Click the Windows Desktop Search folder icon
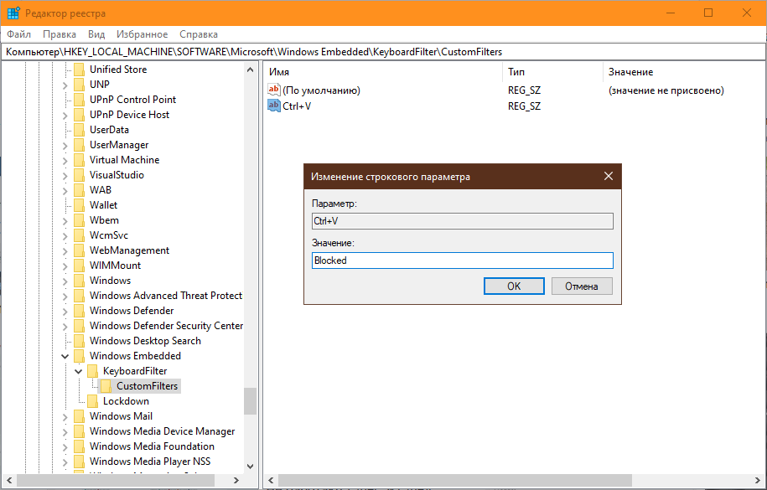Viewport: 767px width, 490px height. click(80, 341)
